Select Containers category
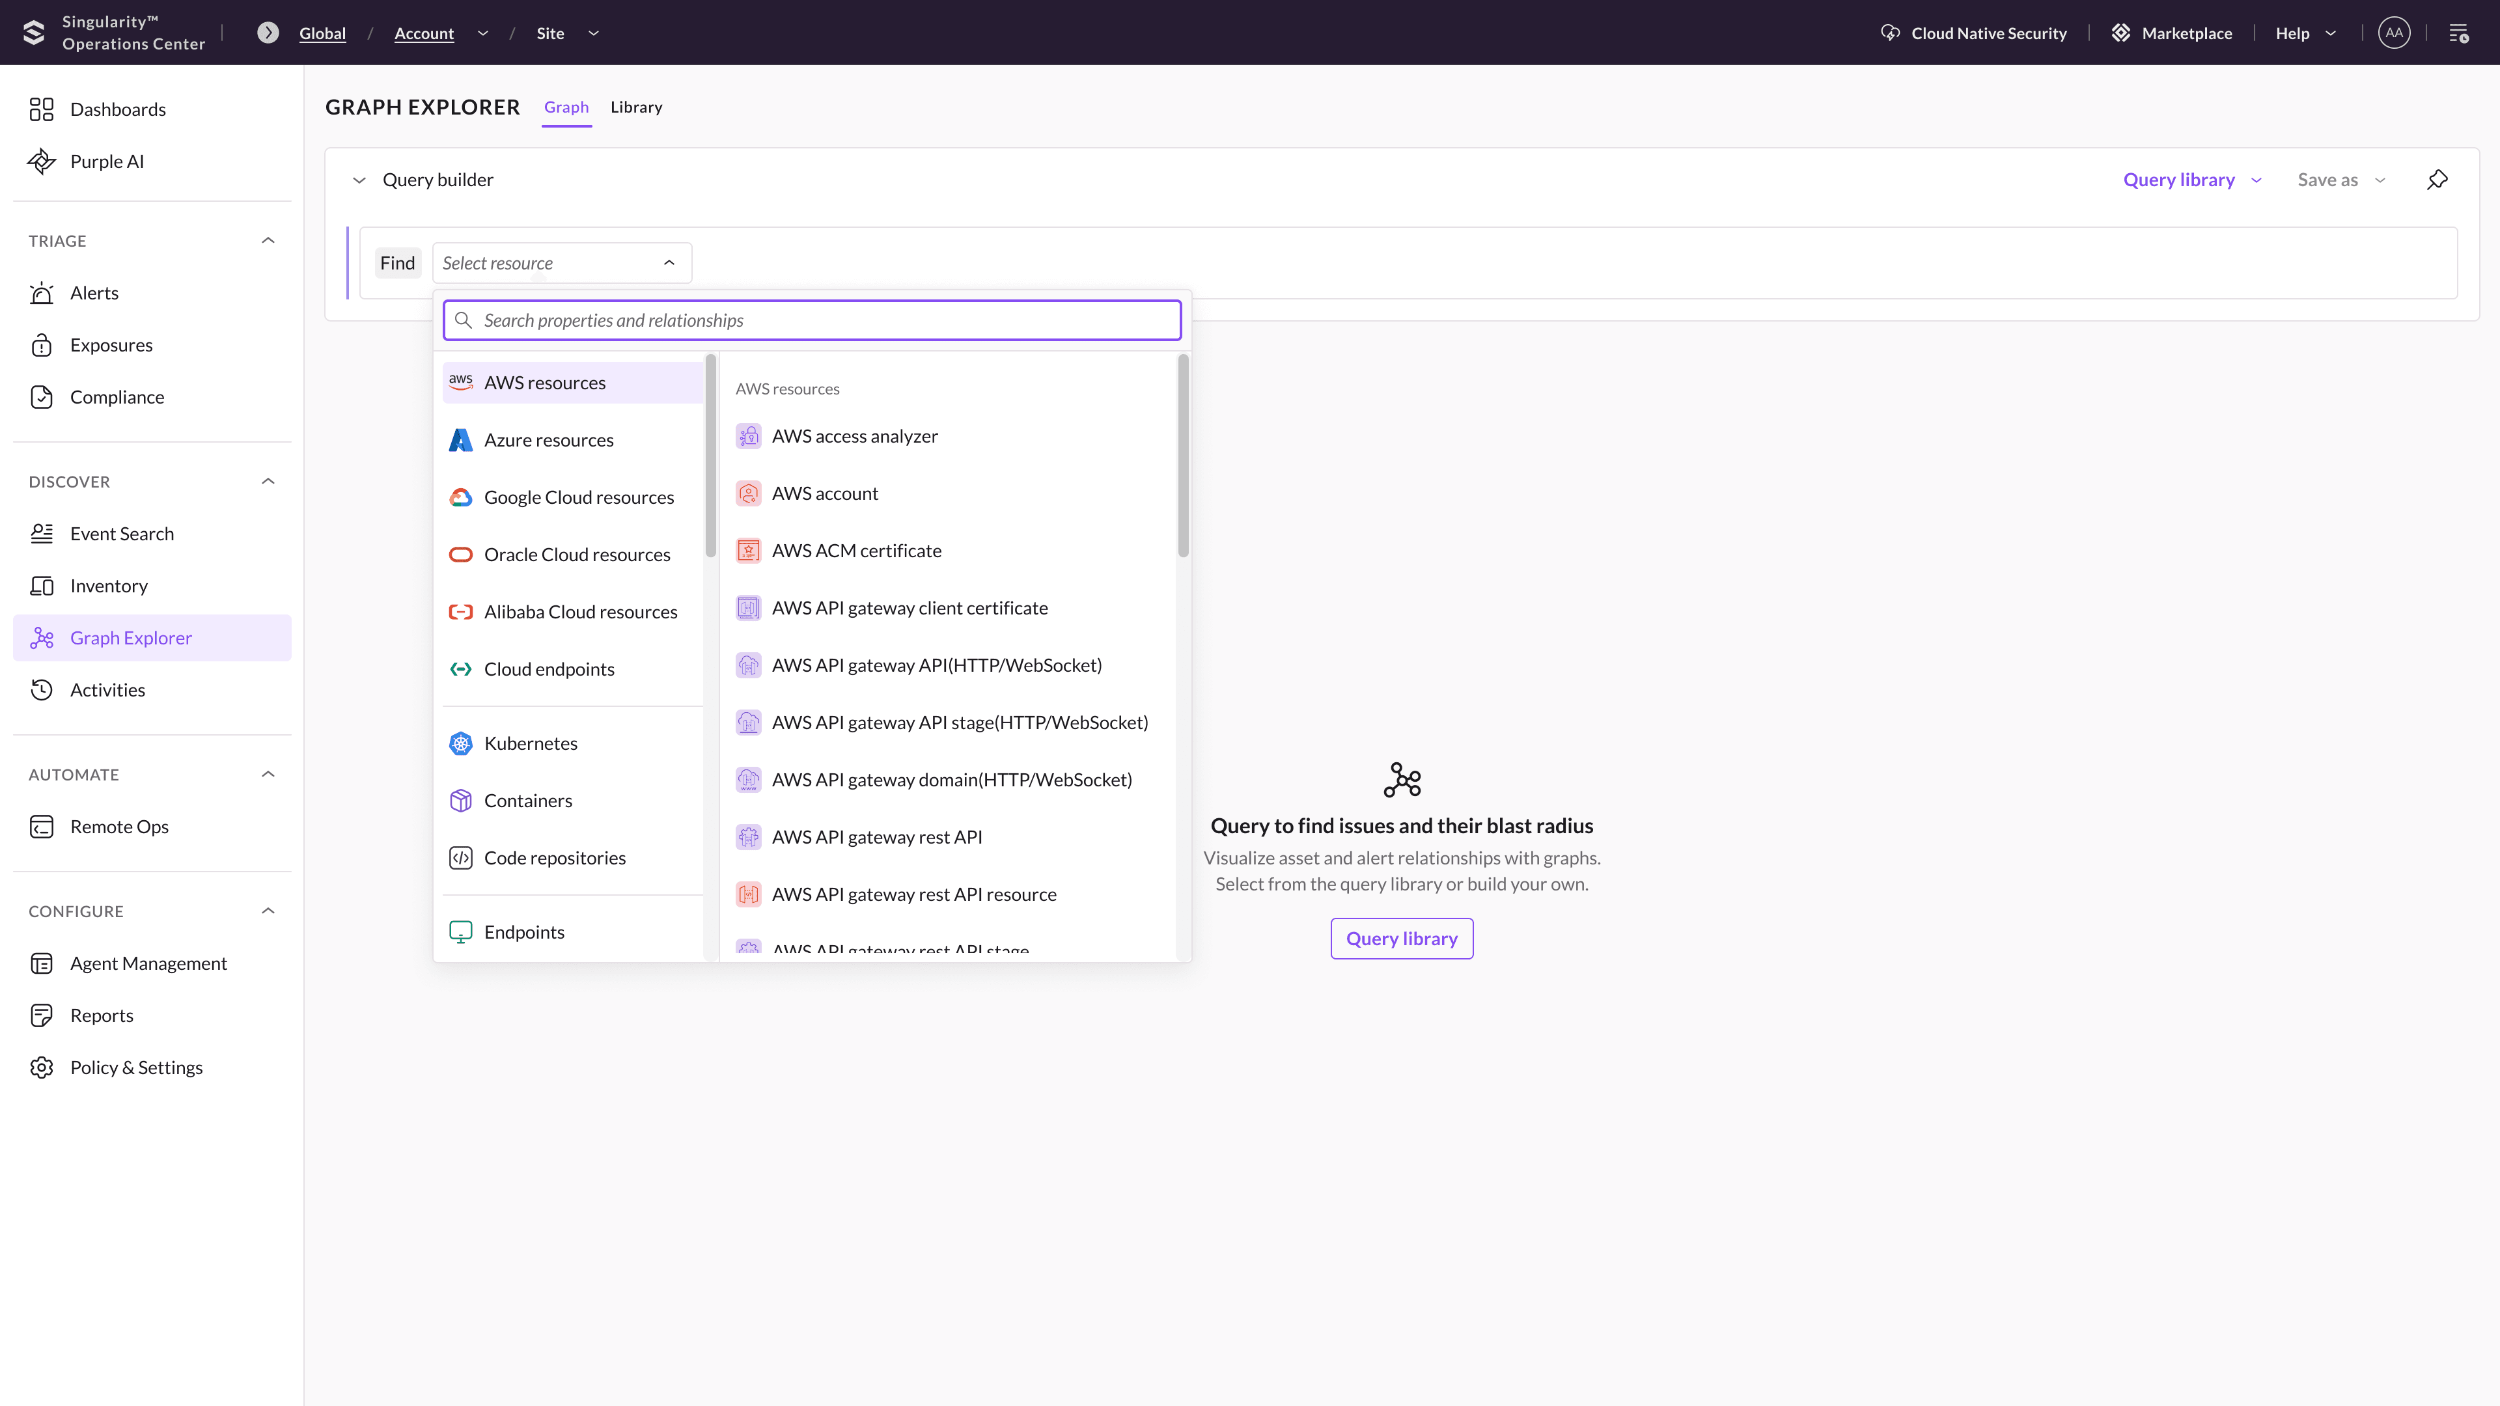2500x1406 pixels. tap(573, 801)
